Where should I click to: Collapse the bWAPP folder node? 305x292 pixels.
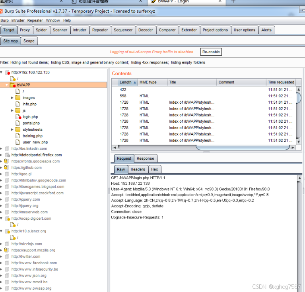7,85
